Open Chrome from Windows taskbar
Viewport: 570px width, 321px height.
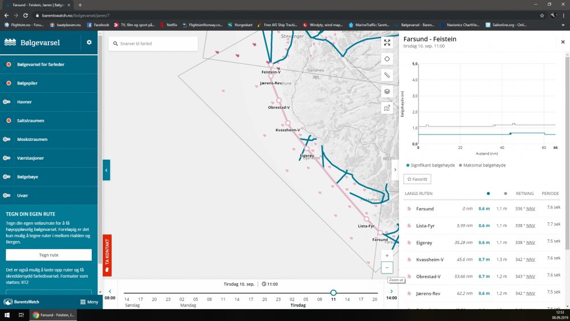point(53,315)
